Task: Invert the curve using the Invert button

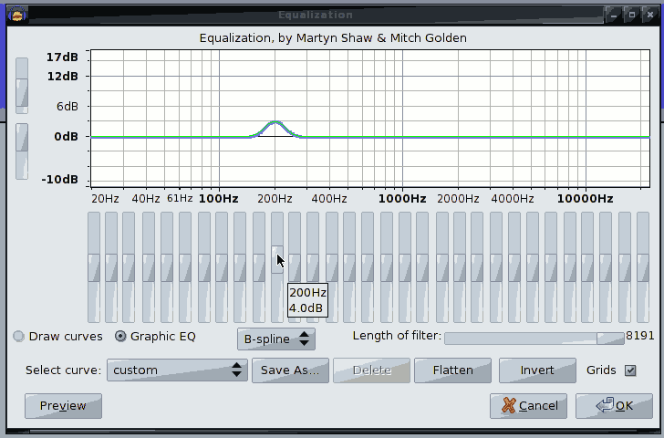Action: (x=537, y=370)
